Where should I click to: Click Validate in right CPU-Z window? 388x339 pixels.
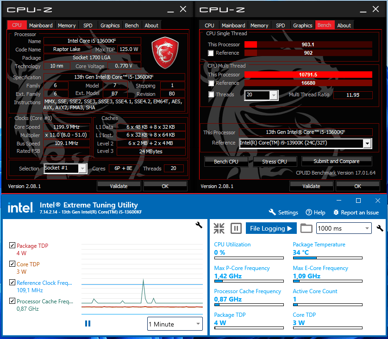311,186
